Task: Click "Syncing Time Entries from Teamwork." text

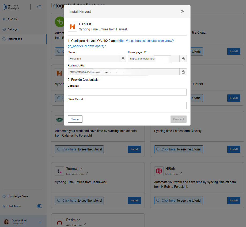Action: pyautogui.click(x=81, y=182)
